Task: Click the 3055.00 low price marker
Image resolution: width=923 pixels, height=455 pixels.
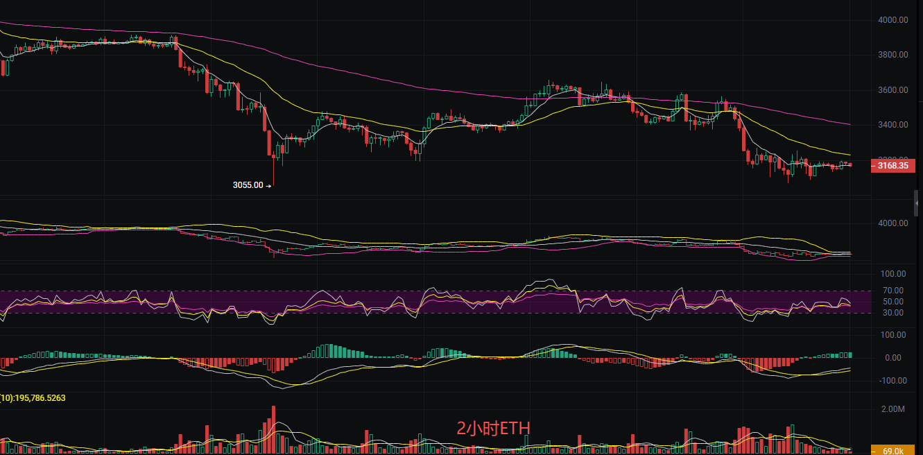Action: [249, 185]
